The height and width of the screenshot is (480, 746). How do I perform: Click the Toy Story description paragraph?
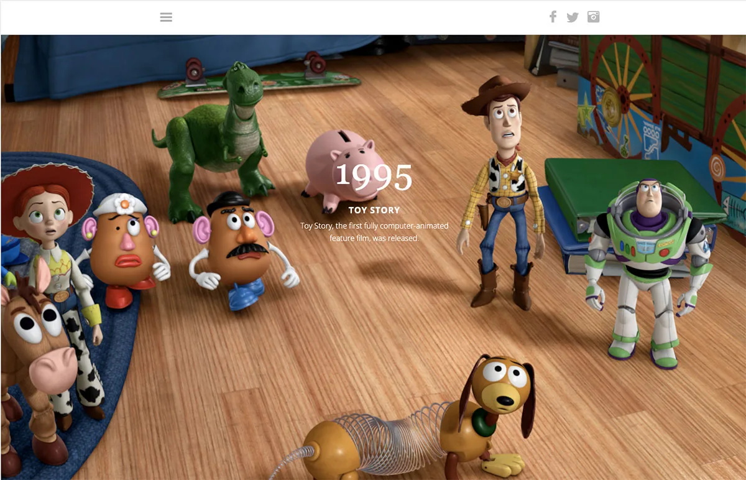[374, 232]
